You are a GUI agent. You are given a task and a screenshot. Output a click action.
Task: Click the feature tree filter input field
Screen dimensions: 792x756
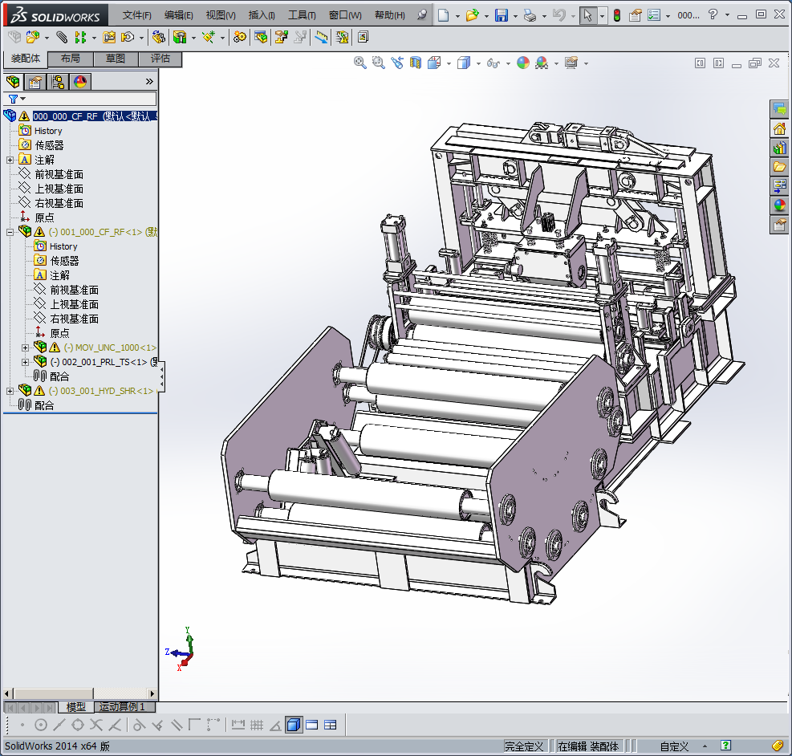88,98
